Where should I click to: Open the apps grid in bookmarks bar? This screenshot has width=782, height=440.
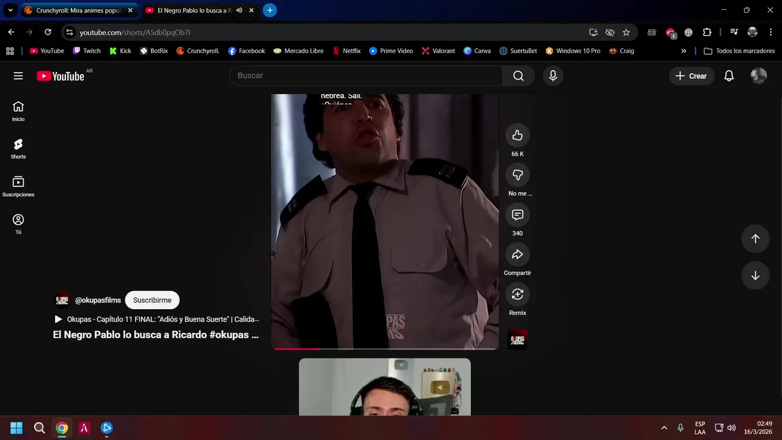point(10,51)
